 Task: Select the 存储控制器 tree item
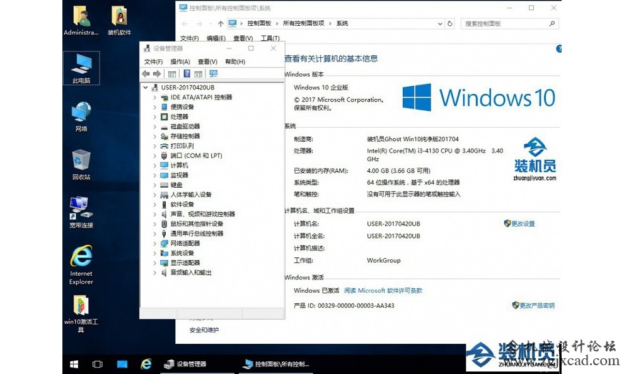(180, 137)
